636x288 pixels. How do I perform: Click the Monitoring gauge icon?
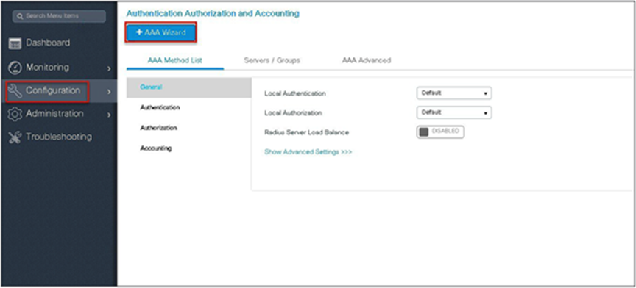pos(15,68)
